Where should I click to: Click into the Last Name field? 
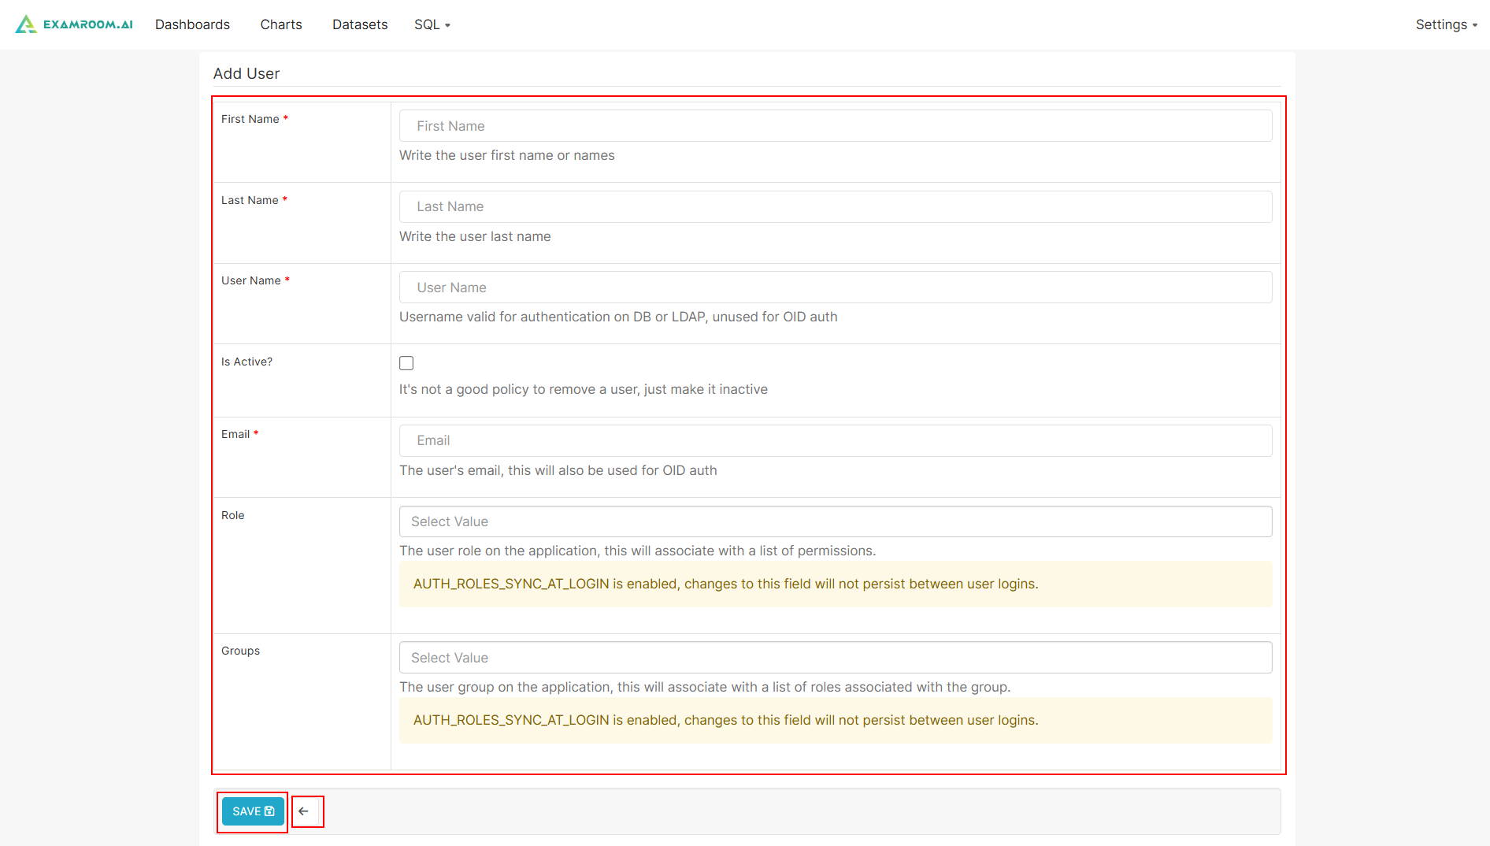point(835,206)
